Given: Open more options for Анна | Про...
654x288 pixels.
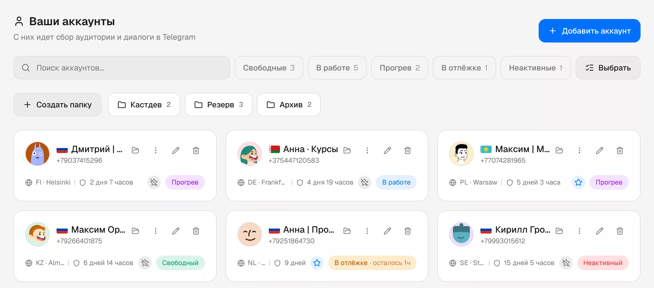Looking at the screenshot, I should click(367, 231).
